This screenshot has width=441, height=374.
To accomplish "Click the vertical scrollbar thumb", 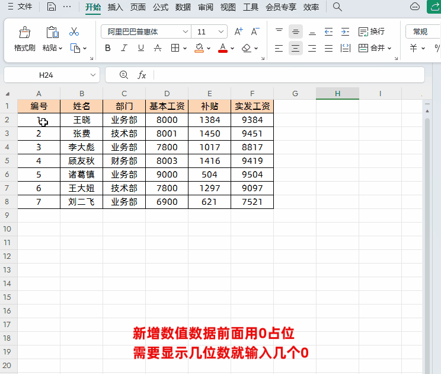I will (x=427, y=245).
